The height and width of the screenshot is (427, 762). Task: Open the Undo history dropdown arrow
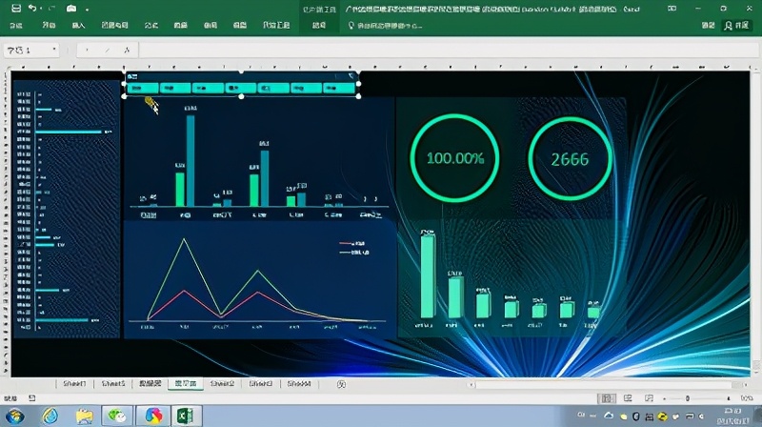(x=41, y=9)
